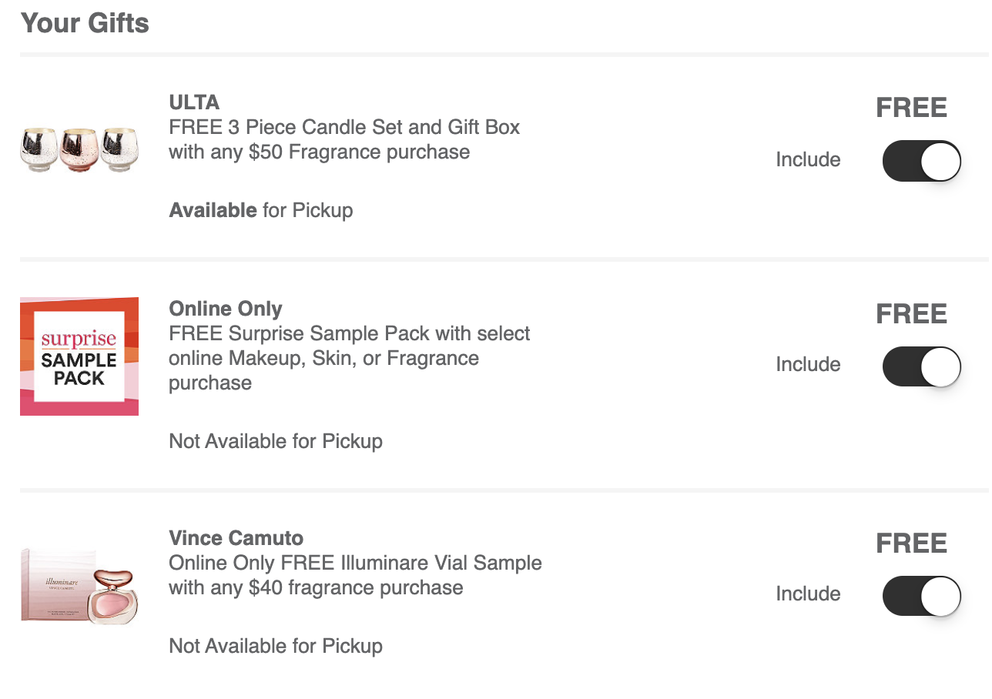Click Not Available for Pickup under Sample Pack

click(x=276, y=441)
